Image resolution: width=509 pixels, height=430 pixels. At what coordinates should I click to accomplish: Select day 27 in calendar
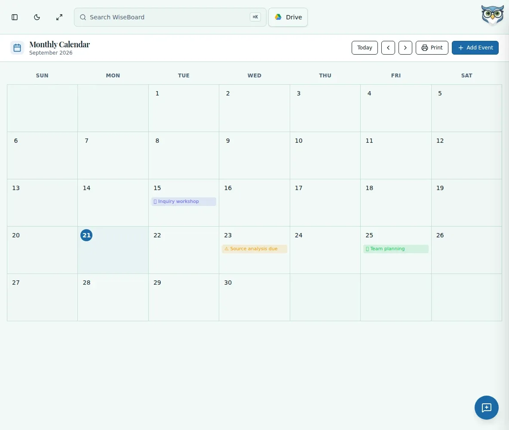[42, 297]
